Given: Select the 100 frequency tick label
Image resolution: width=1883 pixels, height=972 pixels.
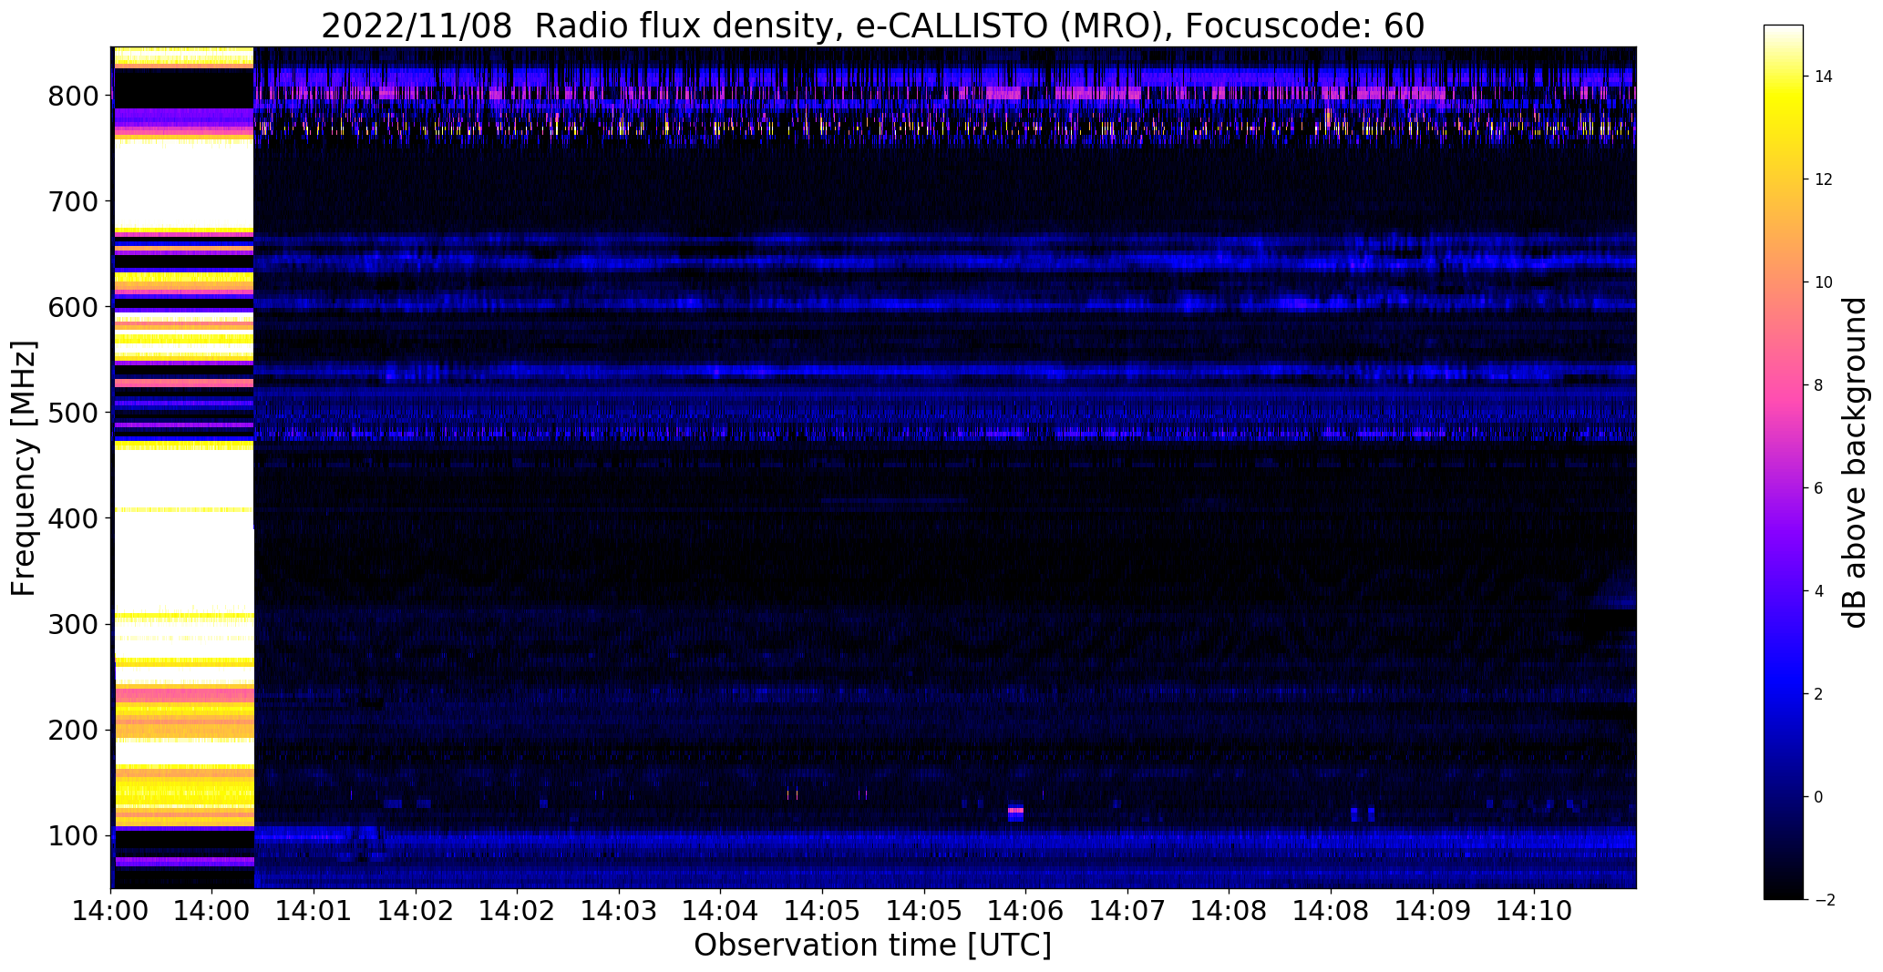Looking at the screenshot, I should [x=73, y=836].
